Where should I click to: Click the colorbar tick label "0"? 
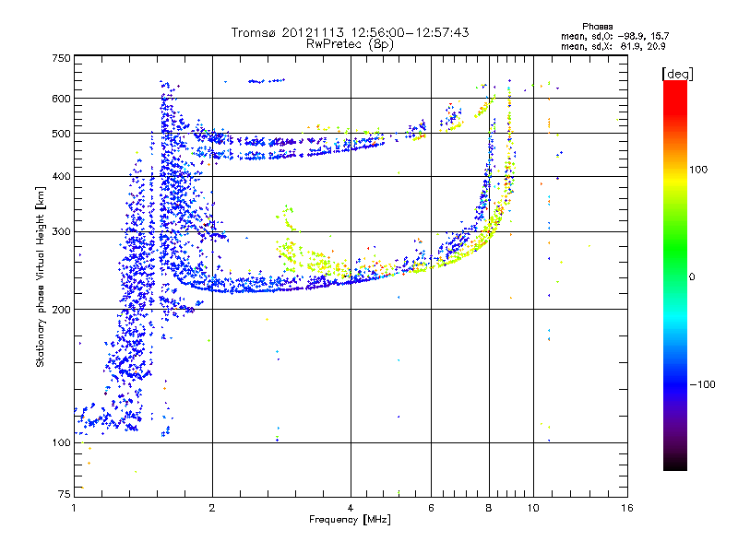click(692, 277)
